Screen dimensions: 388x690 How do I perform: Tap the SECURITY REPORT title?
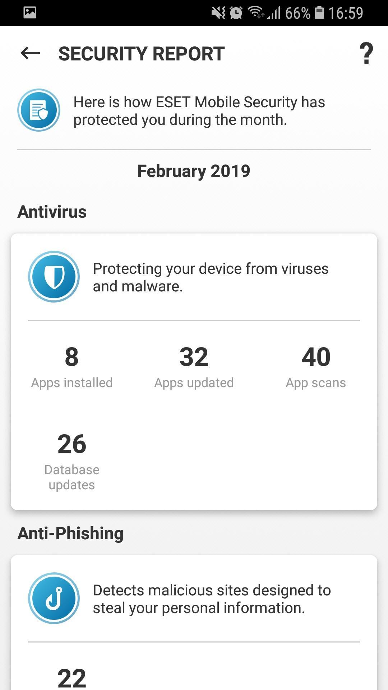142,54
